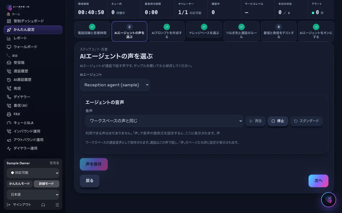
Task: Click サインアウト to sign out
Action: point(19,205)
